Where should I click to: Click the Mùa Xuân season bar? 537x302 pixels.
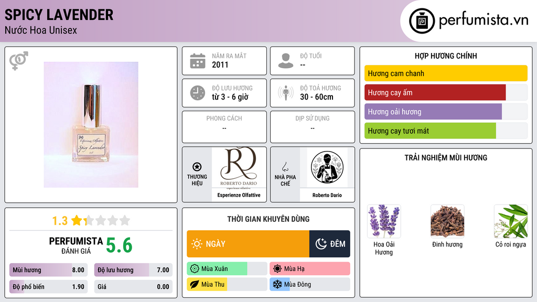[x=227, y=269]
